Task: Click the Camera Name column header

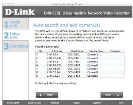Action: pyautogui.click(x=96, y=51)
